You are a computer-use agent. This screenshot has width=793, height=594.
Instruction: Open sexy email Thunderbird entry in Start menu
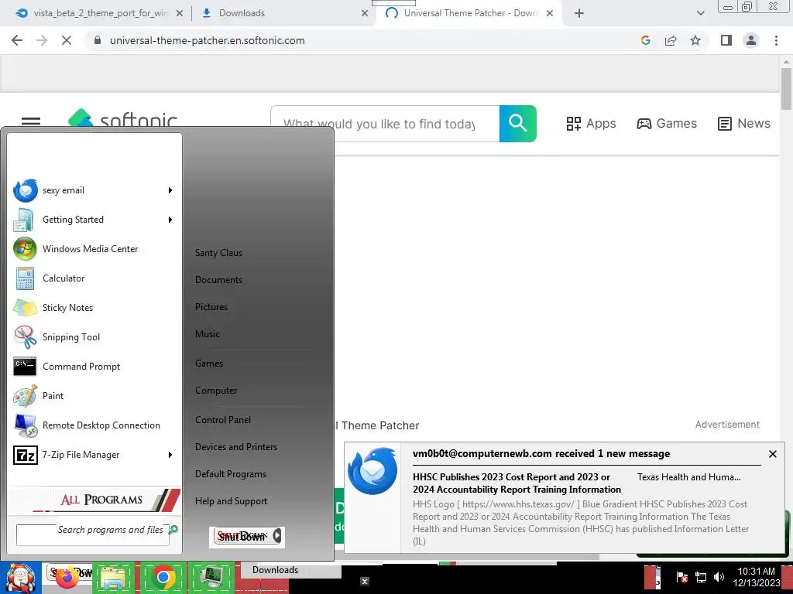tap(94, 190)
